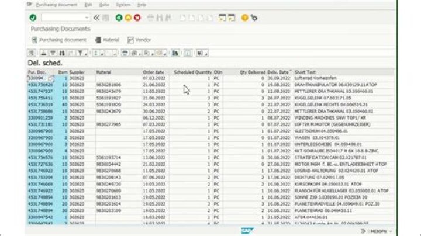Click the Purchasing document button
Viewport: 421px width, 236px height.
pos(59,40)
